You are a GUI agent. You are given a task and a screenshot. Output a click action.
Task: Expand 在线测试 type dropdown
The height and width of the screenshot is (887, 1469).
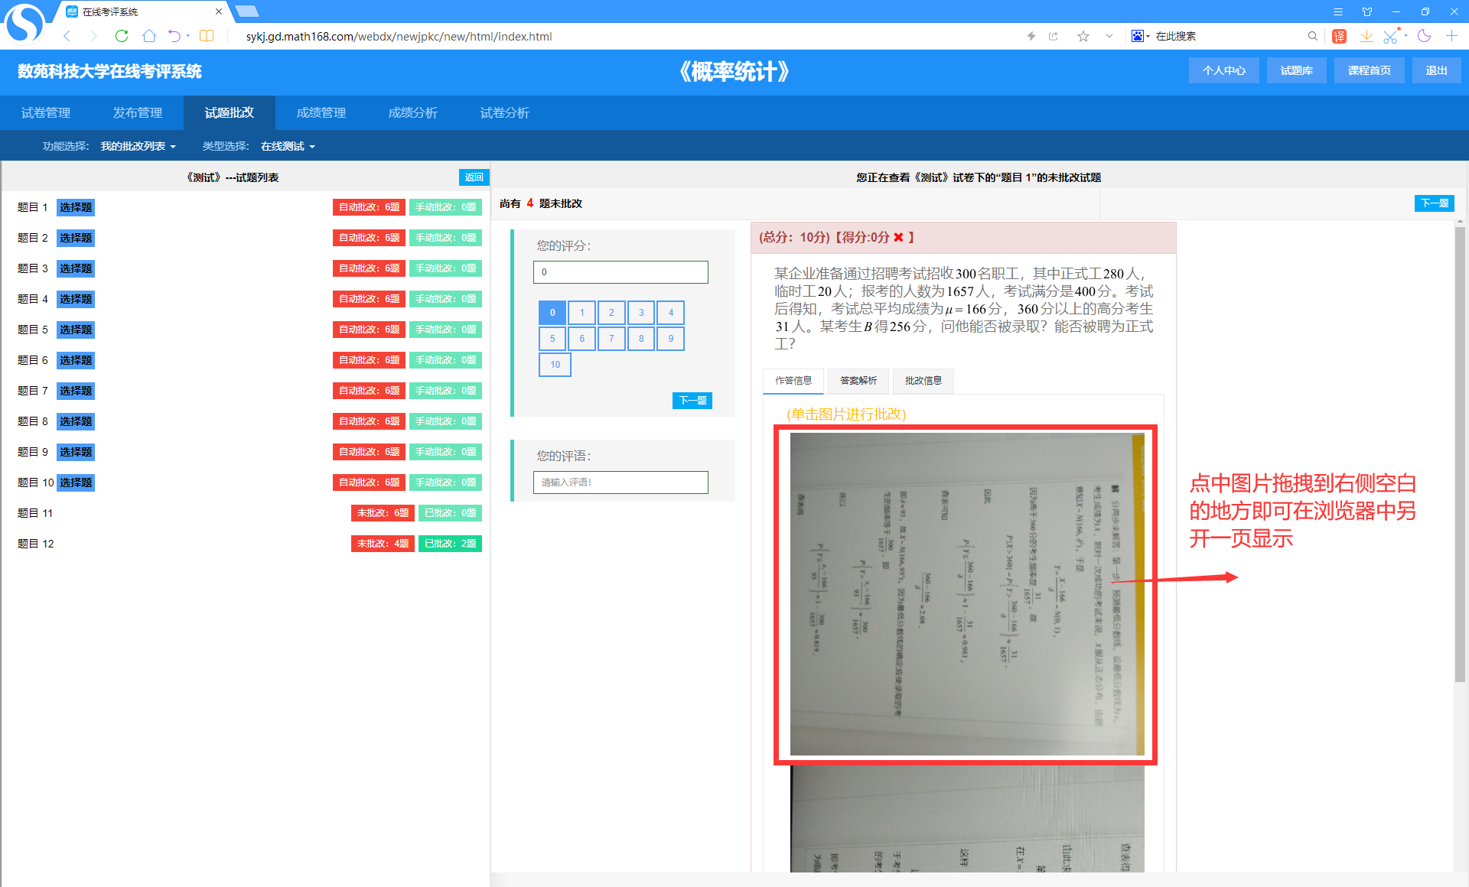[288, 146]
